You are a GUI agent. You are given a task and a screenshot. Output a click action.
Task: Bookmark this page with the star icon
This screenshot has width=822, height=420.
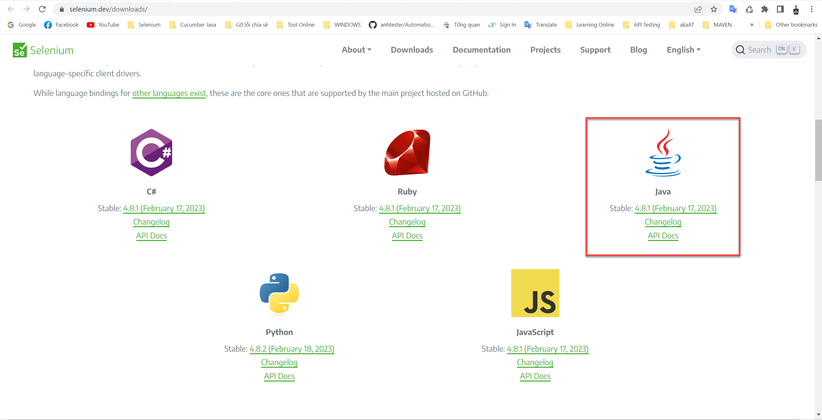coord(714,9)
